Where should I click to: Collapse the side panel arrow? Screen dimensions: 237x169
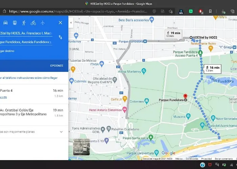71,23
